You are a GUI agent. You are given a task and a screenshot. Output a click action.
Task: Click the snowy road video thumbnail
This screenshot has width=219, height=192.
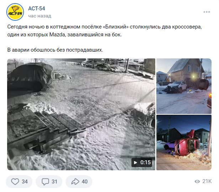click(81, 114)
